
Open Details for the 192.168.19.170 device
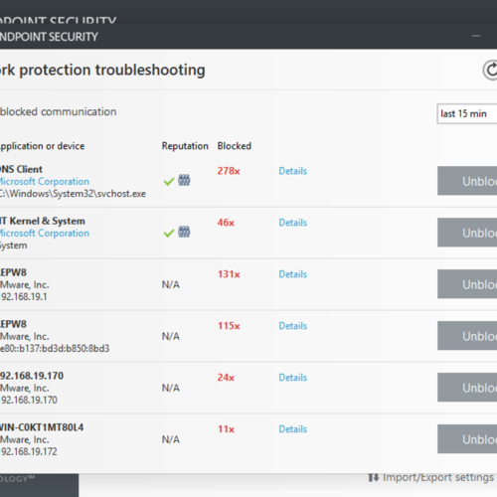[293, 378]
